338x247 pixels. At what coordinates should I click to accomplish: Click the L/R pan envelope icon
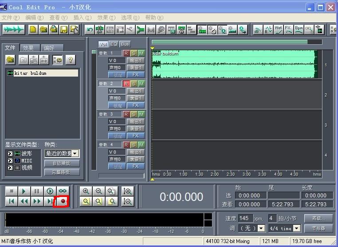268,30
